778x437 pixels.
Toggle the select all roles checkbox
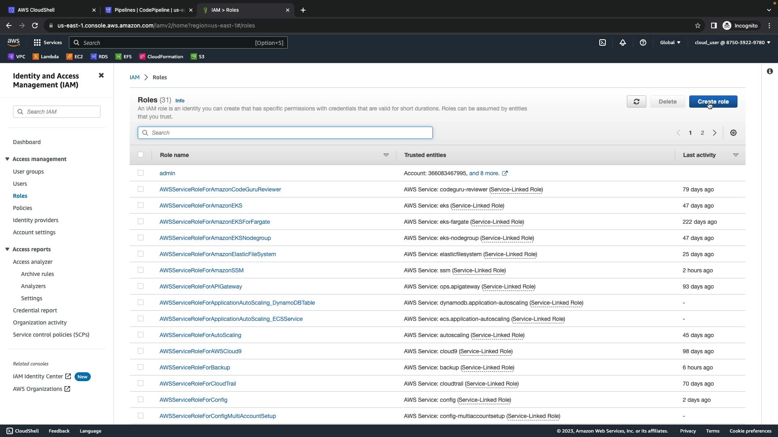[141, 155]
